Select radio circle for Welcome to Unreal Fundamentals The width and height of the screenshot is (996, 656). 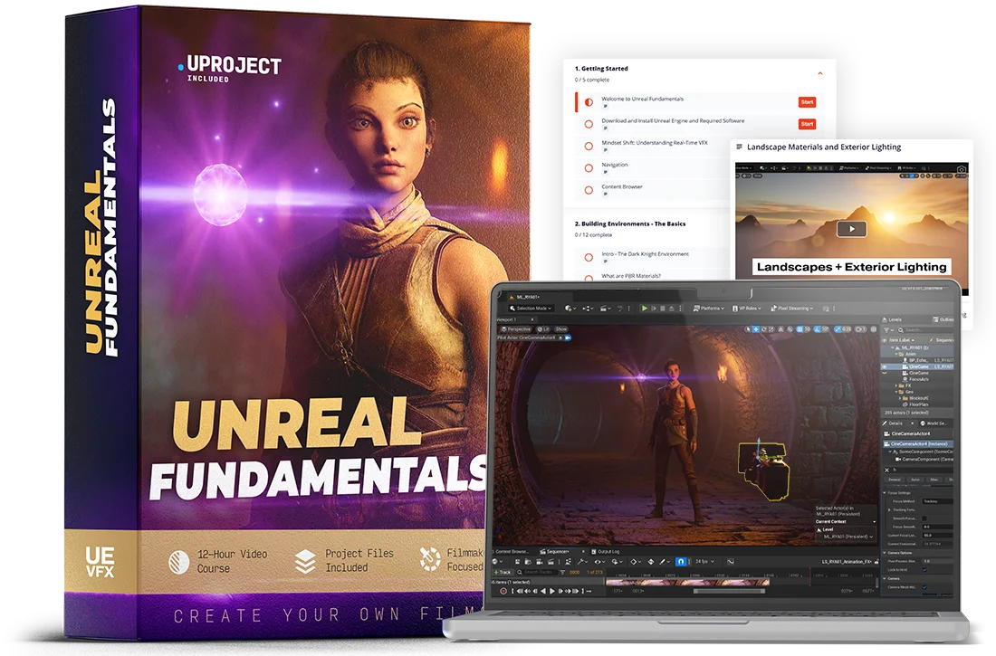point(589,101)
